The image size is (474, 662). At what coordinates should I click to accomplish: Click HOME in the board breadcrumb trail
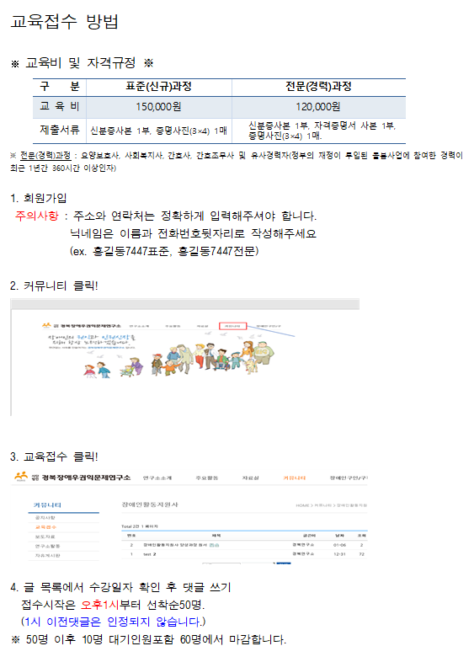point(302,505)
